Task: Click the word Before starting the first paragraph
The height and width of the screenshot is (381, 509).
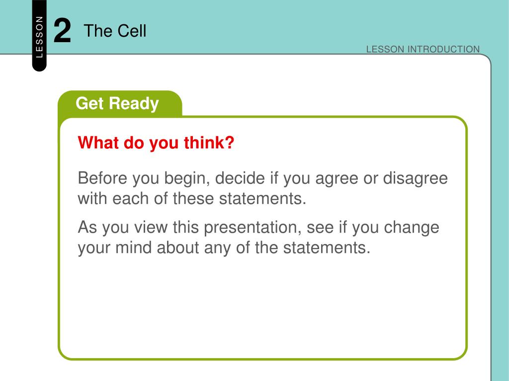Action: click(103, 178)
